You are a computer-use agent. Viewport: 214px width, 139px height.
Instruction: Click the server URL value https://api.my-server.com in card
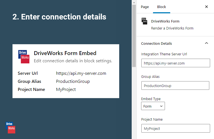tap(81, 73)
